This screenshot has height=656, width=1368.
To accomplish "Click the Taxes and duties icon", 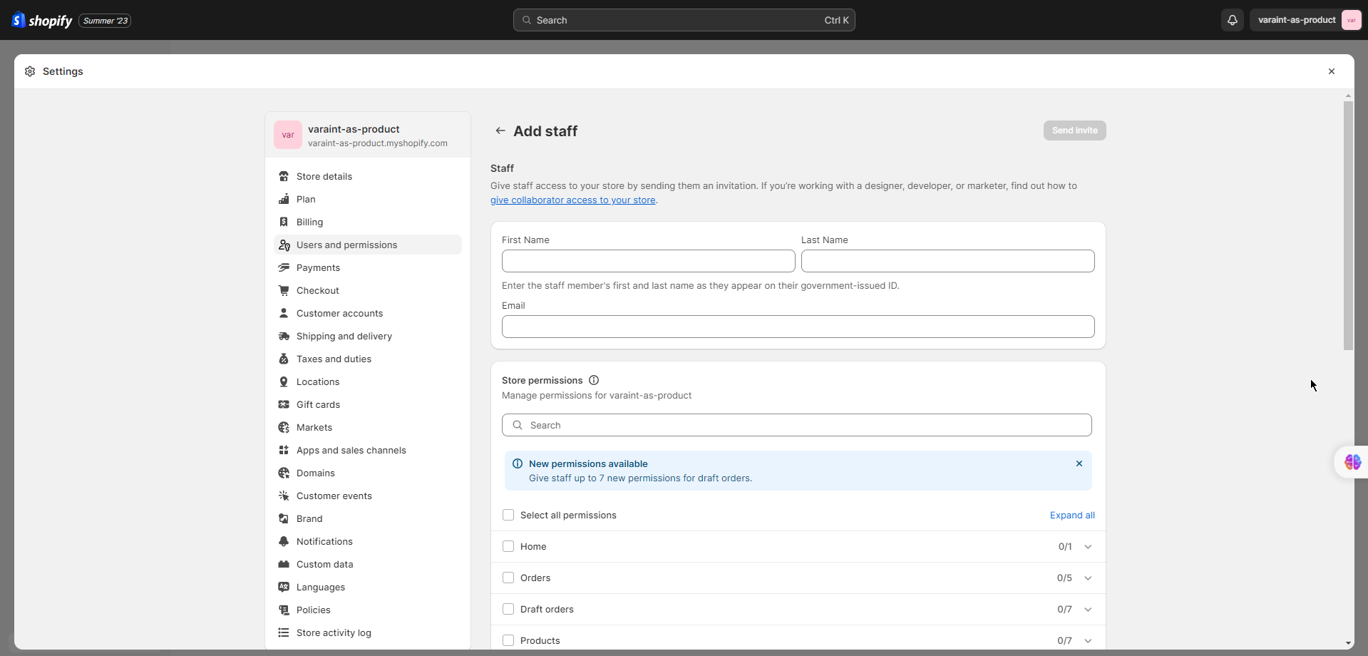I will point(284,359).
